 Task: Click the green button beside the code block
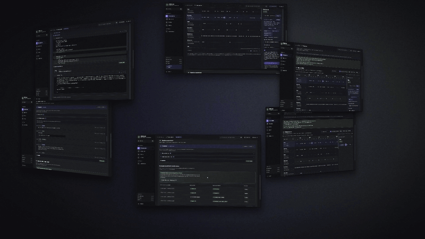pyautogui.click(x=122, y=63)
